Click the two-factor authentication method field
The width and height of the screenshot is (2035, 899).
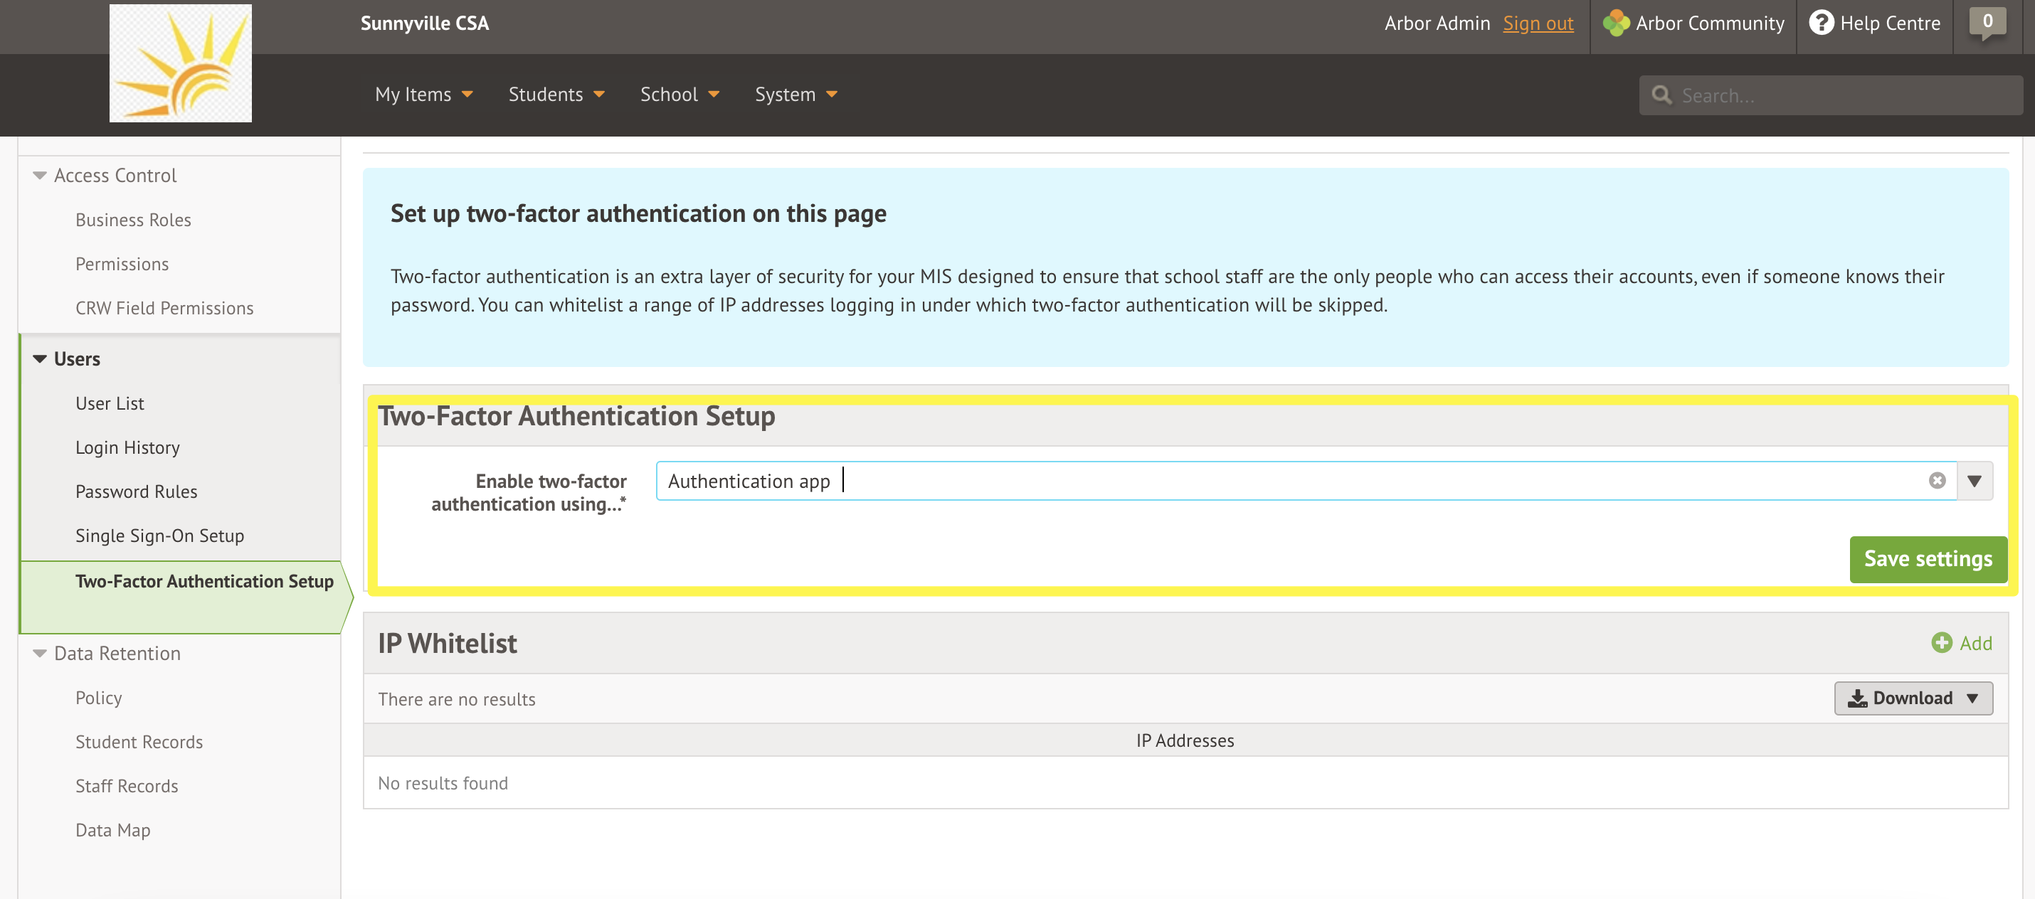coord(1306,480)
